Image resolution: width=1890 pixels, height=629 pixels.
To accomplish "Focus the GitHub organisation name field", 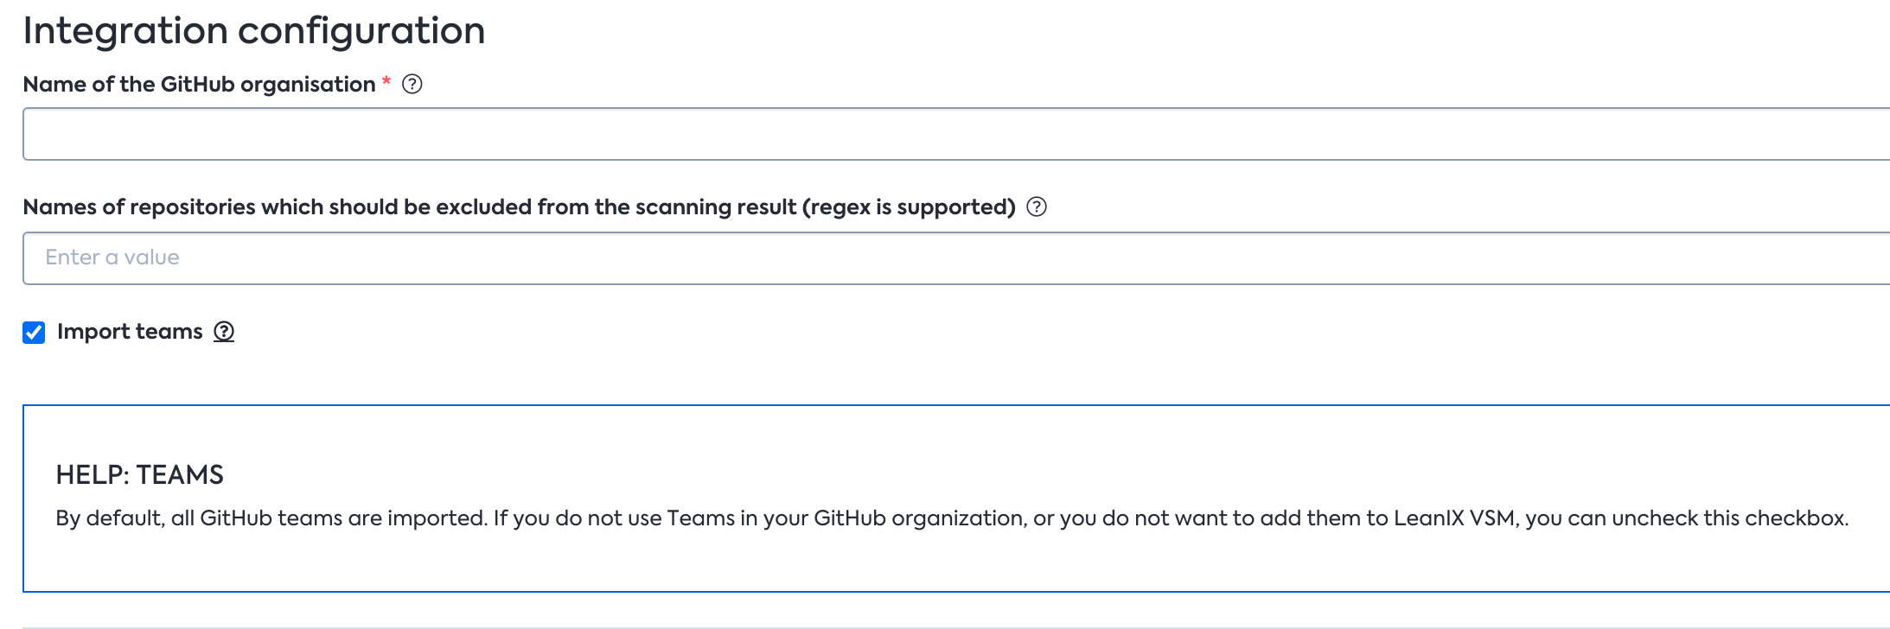I will pyautogui.click(x=956, y=134).
